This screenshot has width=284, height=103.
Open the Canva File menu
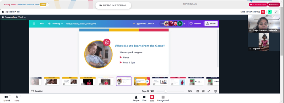pyautogui.click(x=42, y=24)
